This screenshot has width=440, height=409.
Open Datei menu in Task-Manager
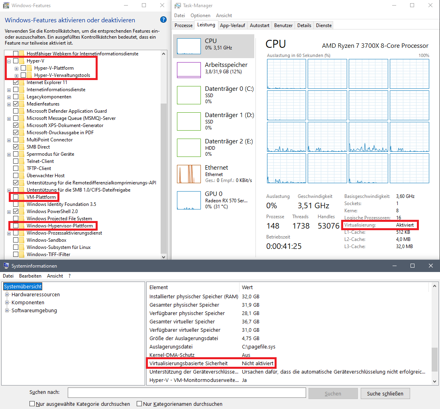click(x=180, y=16)
